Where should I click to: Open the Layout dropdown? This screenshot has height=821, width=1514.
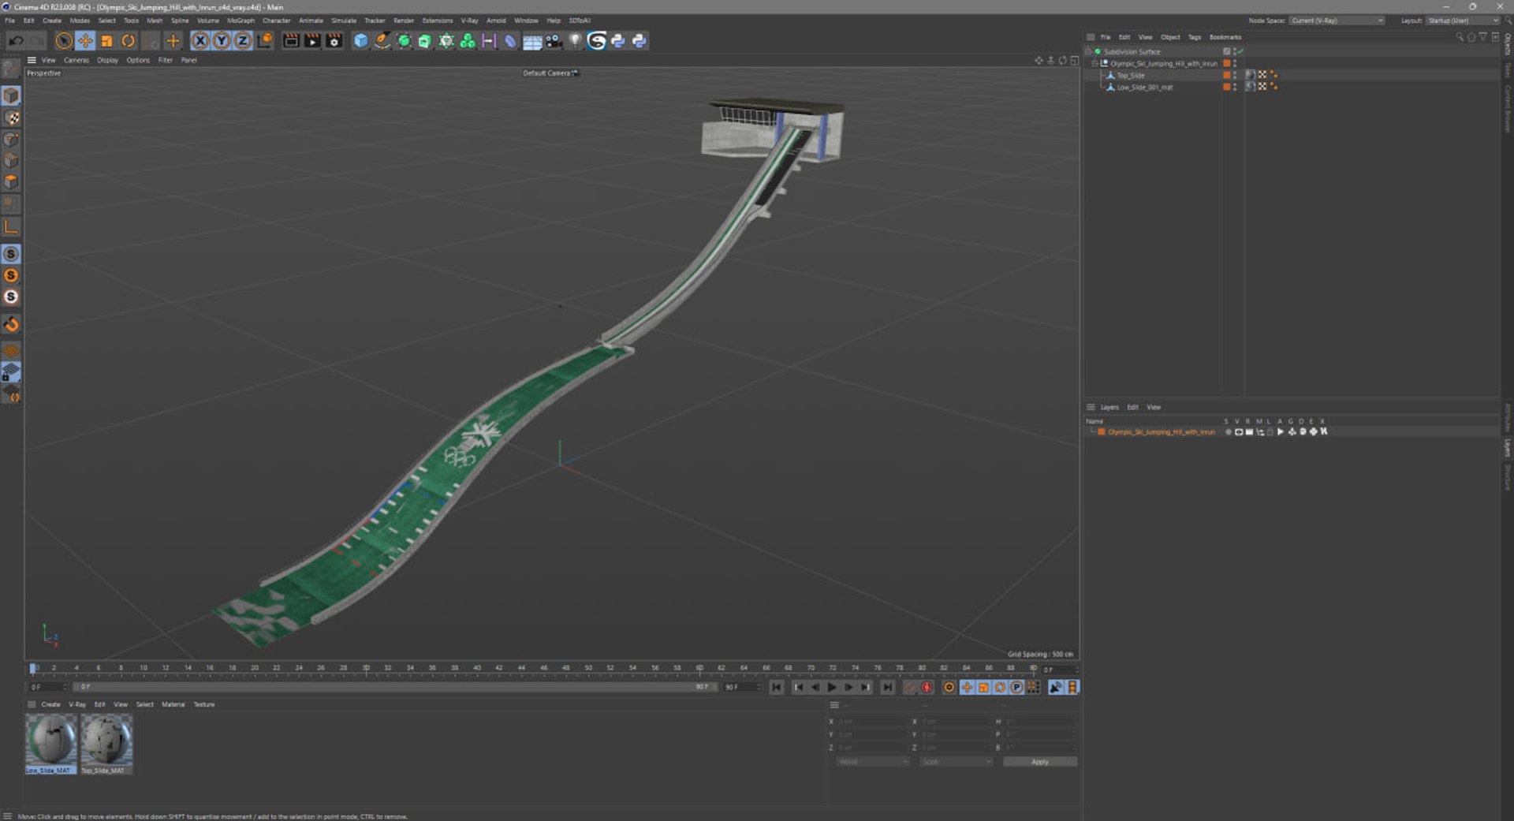(1462, 21)
